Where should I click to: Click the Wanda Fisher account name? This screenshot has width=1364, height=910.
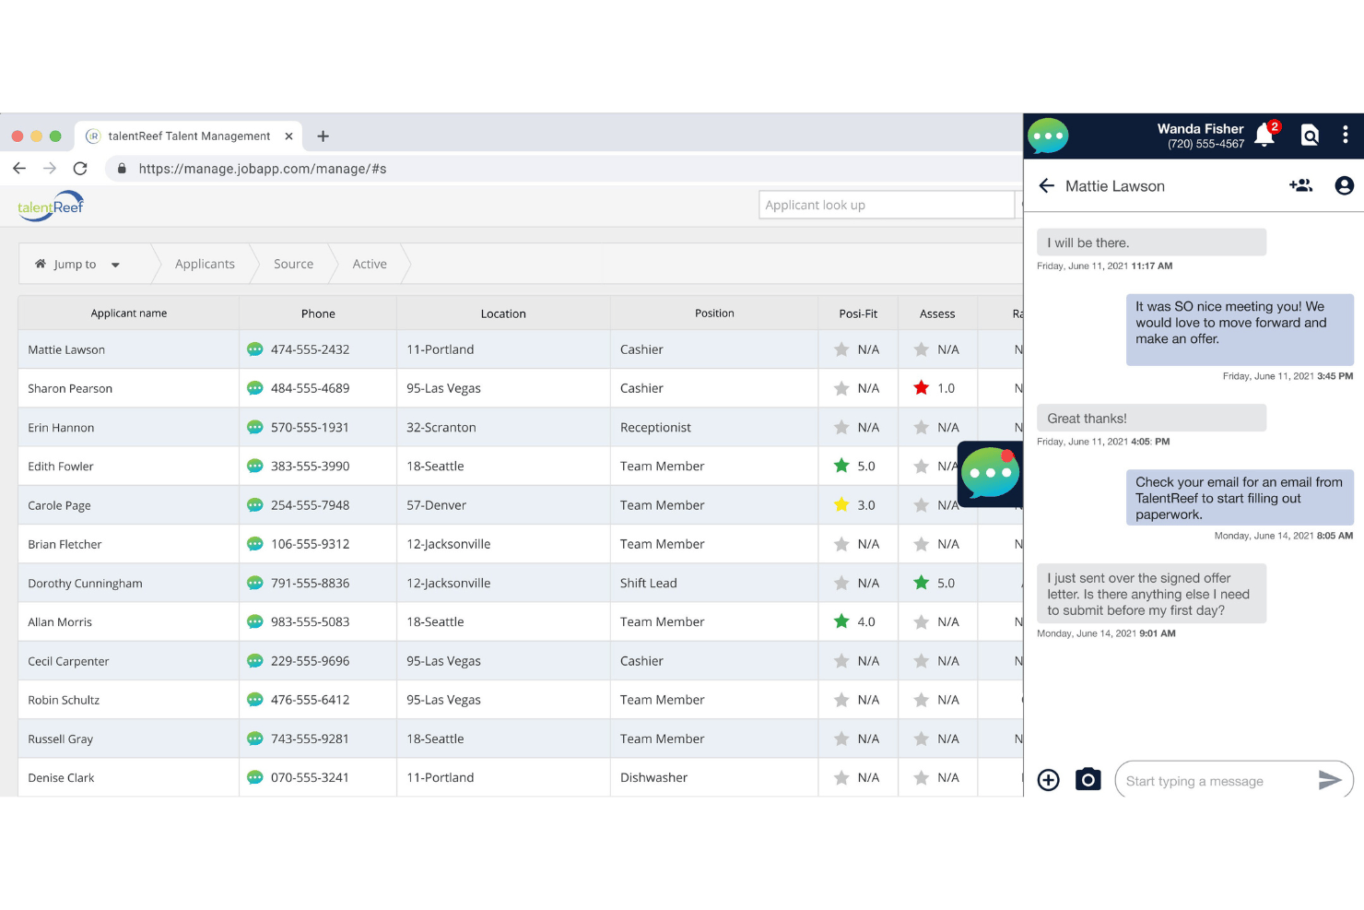pyautogui.click(x=1200, y=129)
